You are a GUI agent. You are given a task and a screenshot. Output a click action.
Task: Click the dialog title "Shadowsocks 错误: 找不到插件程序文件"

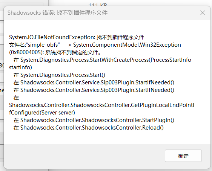(57, 13)
